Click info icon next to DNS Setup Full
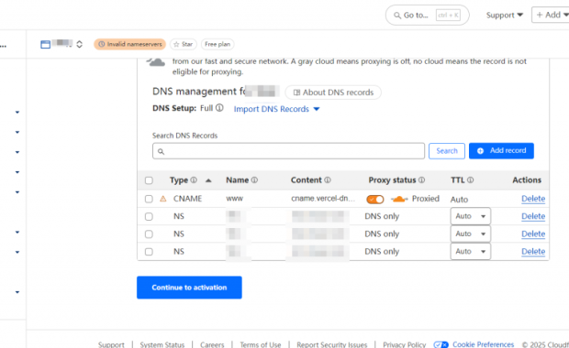Screen dimensions: 569x348 (219, 108)
